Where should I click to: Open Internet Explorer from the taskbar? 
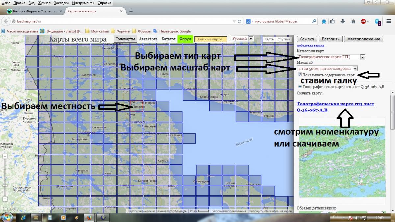point(23,217)
